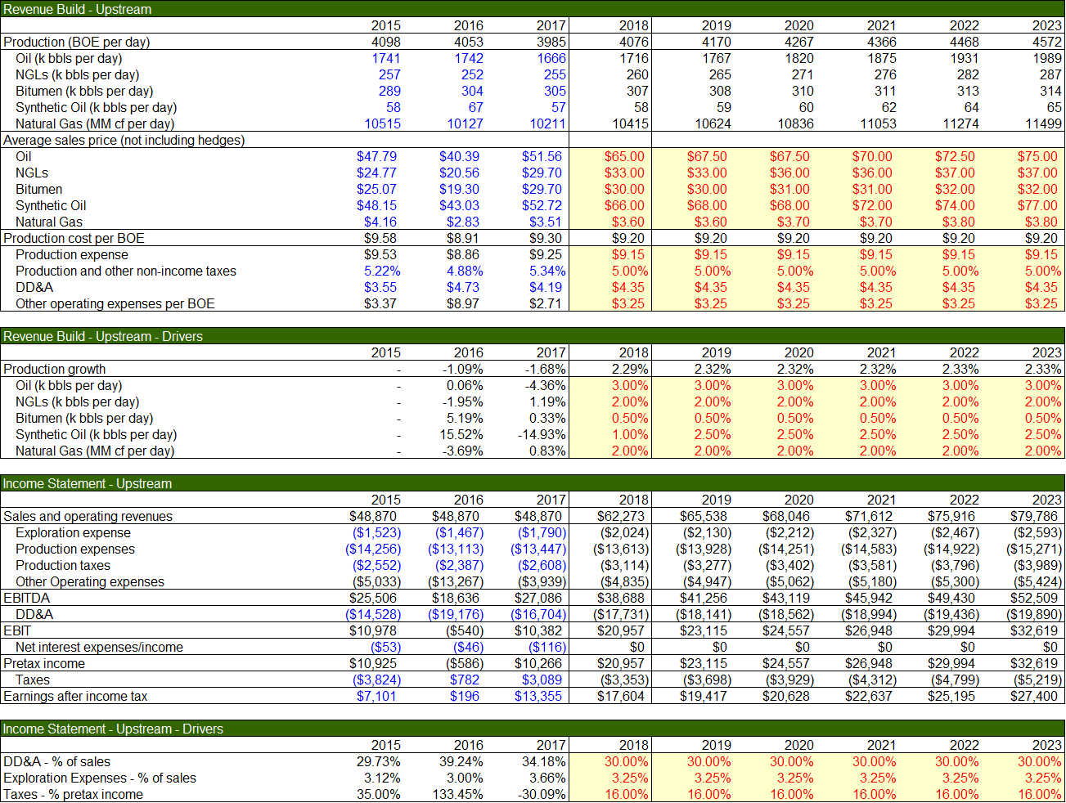
Task: Click the 'Income Statement - Upstream - Drivers' header
Action: (113, 729)
